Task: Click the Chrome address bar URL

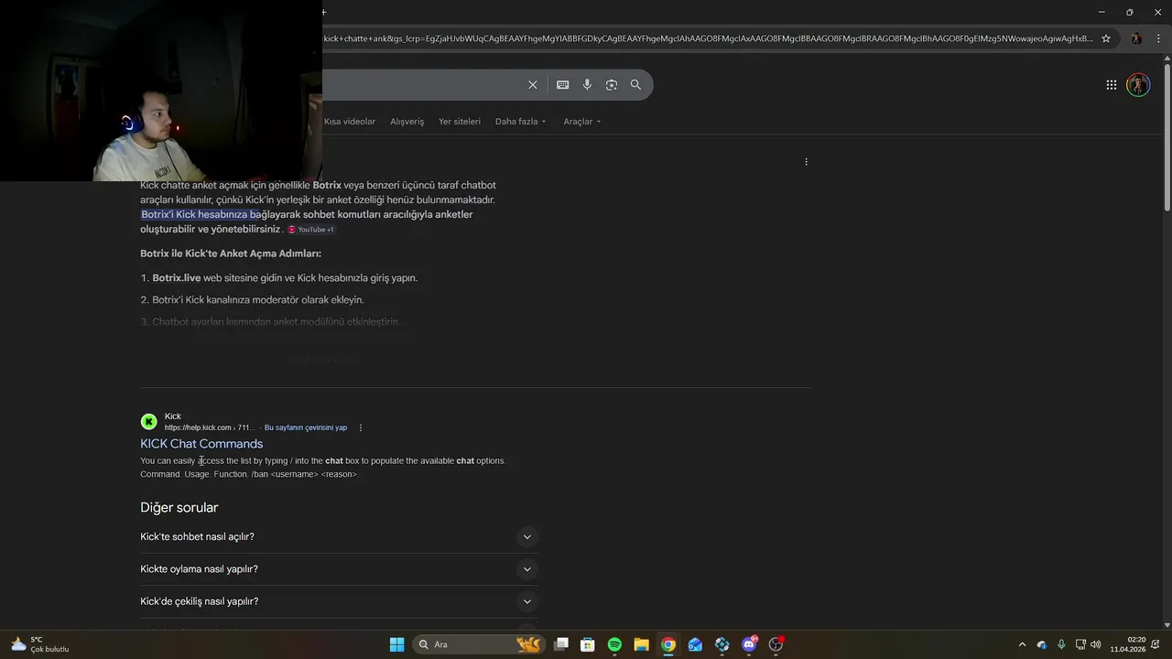Action: [x=708, y=38]
